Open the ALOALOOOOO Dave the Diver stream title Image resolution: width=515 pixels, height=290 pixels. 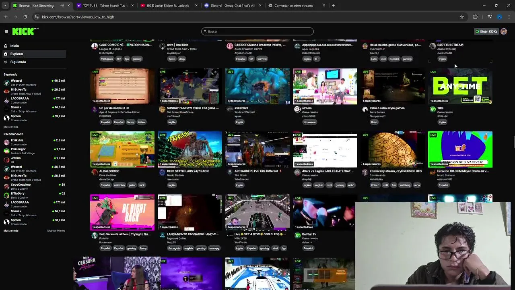[109, 171]
